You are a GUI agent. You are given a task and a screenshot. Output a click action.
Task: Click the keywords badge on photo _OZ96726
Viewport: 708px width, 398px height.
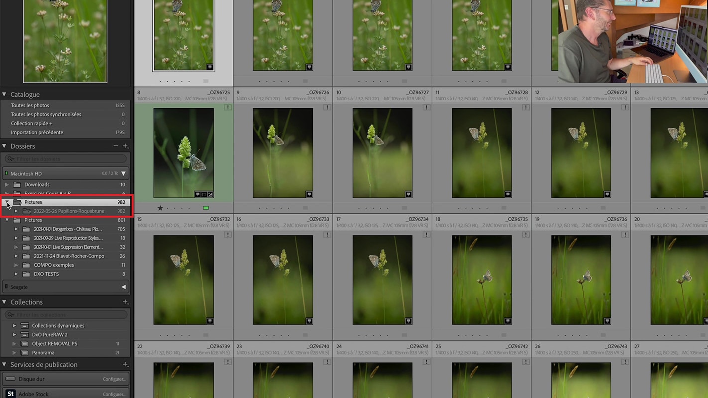pyautogui.click(x=309, y=194)
